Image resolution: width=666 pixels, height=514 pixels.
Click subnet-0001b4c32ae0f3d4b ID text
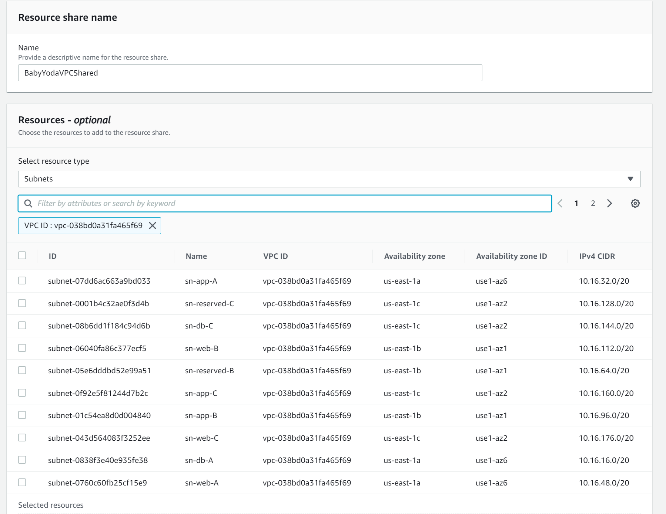(98, 304)
